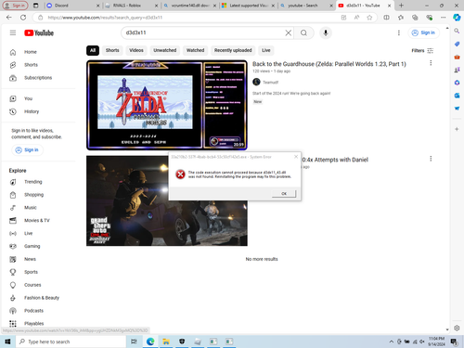Open the Back to the Guardhouse video title
Image resolution: width=464 pixels, height=348 pixels.
click(x=329, y=64)
